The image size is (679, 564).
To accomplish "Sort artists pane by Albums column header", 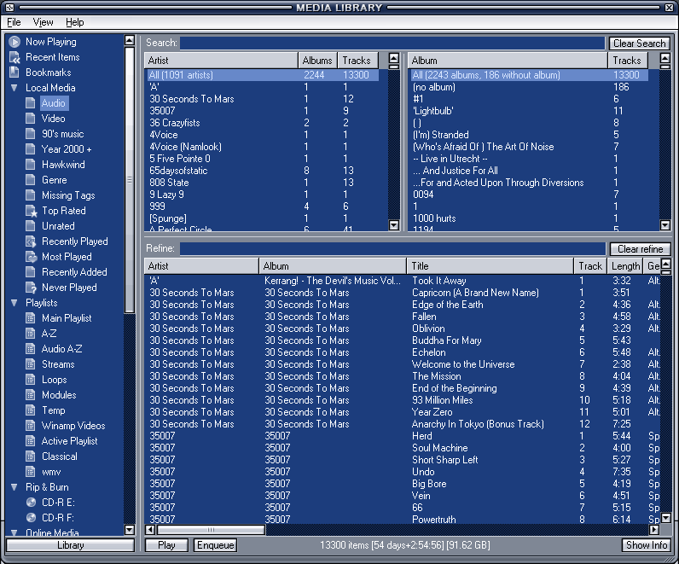I will click(317, 61).
